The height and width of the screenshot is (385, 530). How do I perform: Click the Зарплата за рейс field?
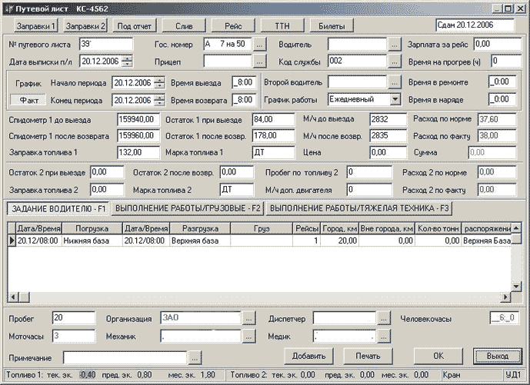[498, 44]
